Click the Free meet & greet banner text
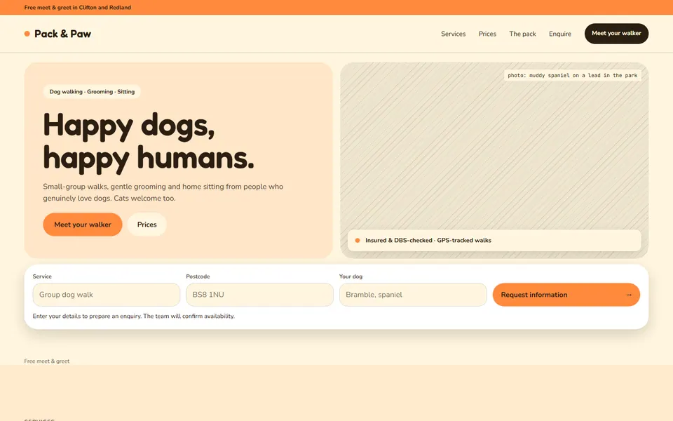This screenshot has height=421, width=673. (x=78, y=7)
